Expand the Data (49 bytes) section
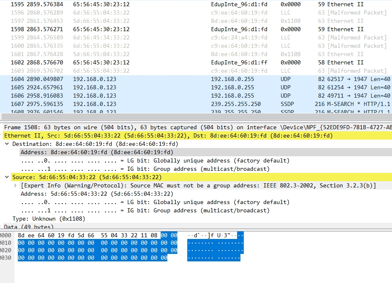Image resolution: width=392 pixels, height=283 pixels. click(x=3, y=227)
